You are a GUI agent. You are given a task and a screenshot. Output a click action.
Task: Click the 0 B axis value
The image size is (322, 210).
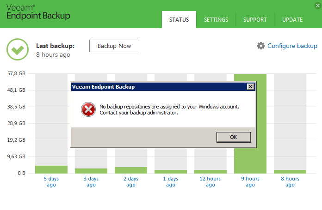[x=21, y=173]
